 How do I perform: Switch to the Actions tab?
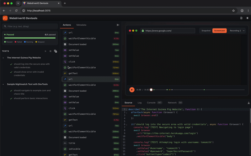coord(67,25)
